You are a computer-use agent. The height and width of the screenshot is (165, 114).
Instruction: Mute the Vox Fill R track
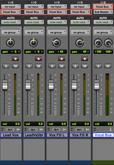85,66
